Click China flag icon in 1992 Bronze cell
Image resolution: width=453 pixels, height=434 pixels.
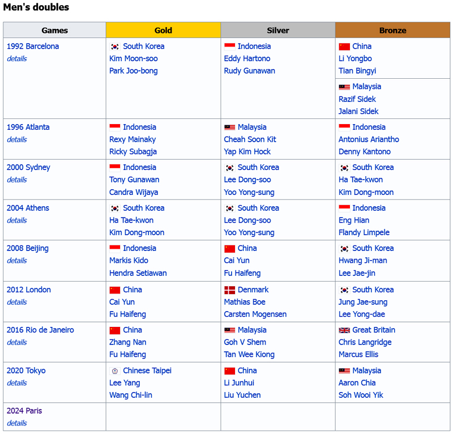point(344,46)
